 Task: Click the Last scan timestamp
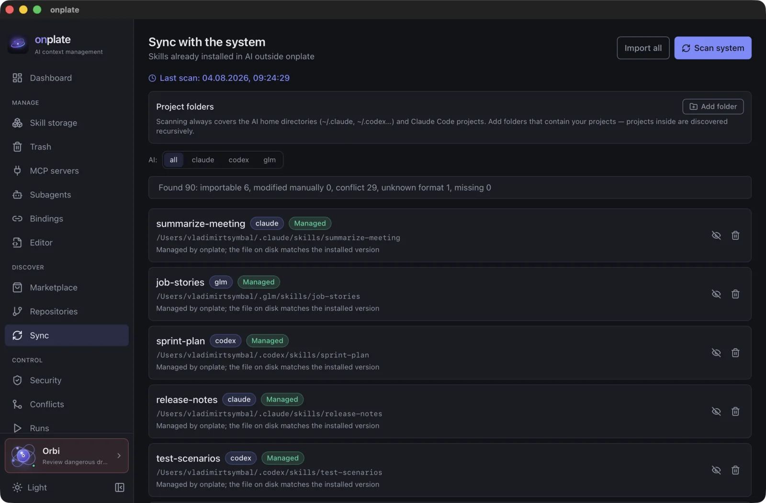click(219, 78)
